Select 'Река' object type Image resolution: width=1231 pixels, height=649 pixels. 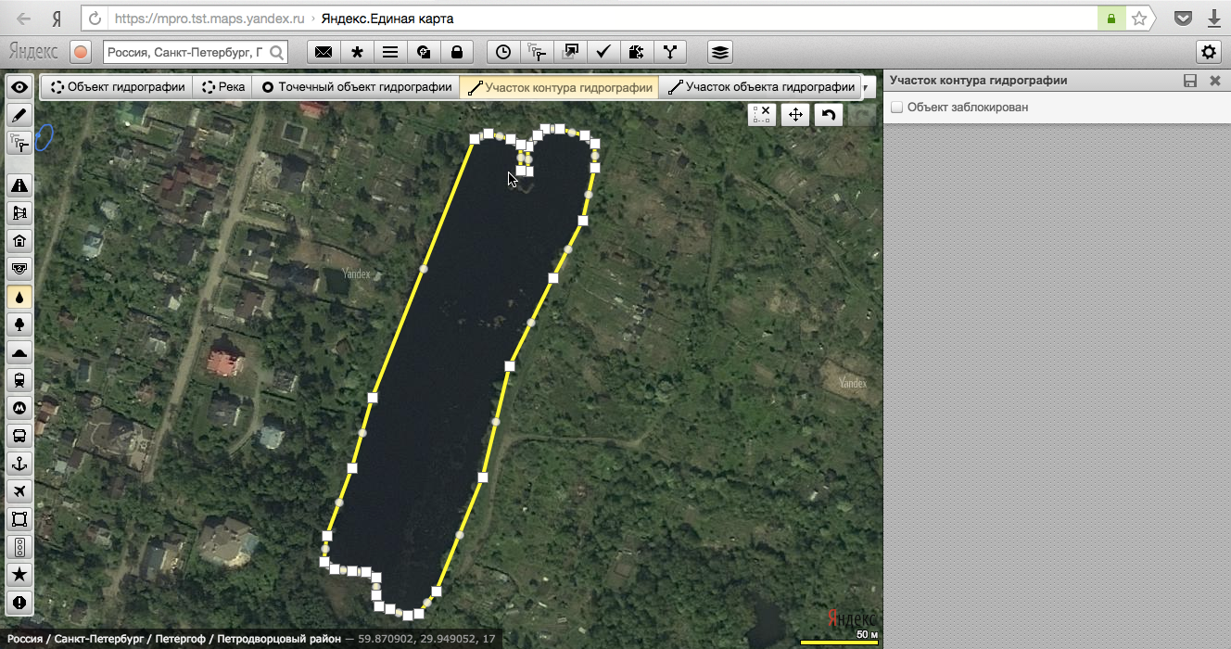[223, 87]
